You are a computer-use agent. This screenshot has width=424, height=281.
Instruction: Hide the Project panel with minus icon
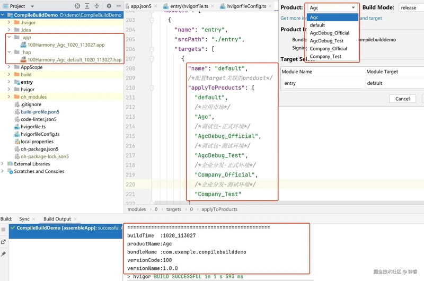coord(118,6)
